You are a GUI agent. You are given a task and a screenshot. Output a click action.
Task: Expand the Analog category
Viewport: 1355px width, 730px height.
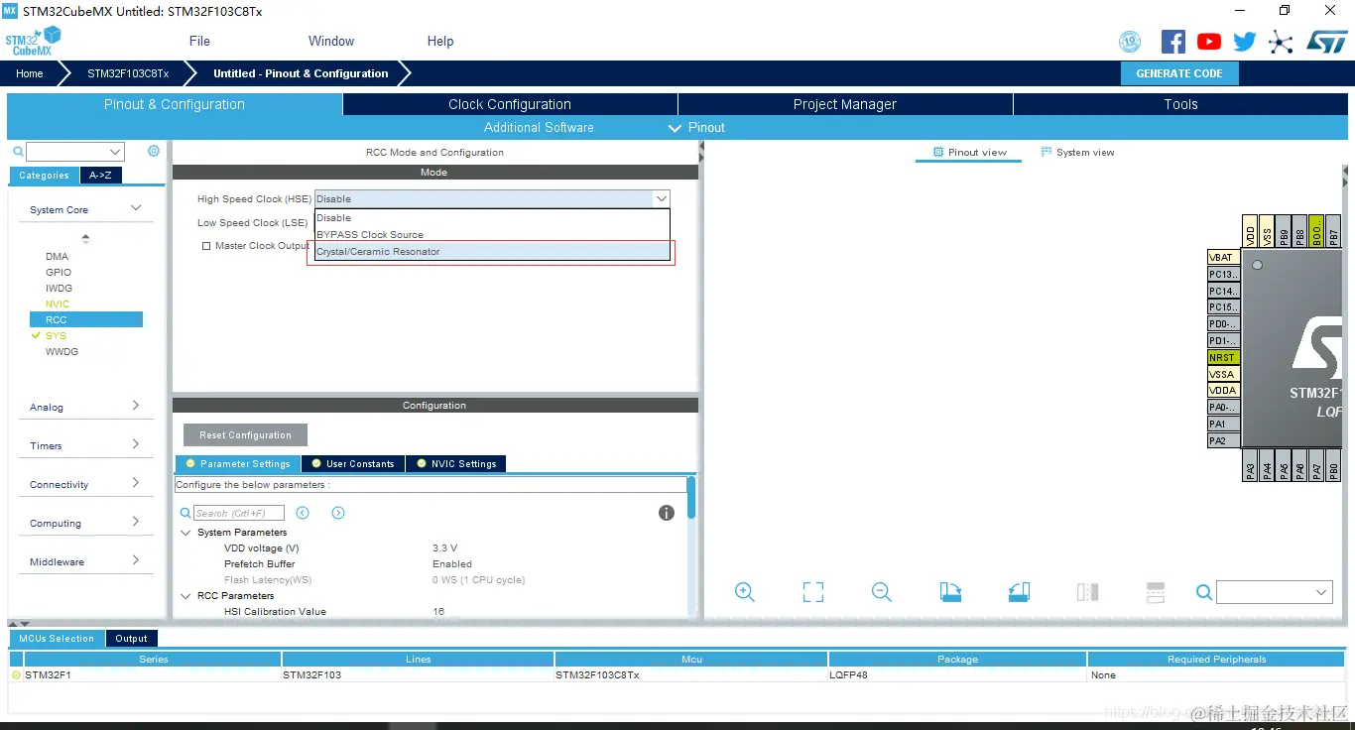coord(136,406)
